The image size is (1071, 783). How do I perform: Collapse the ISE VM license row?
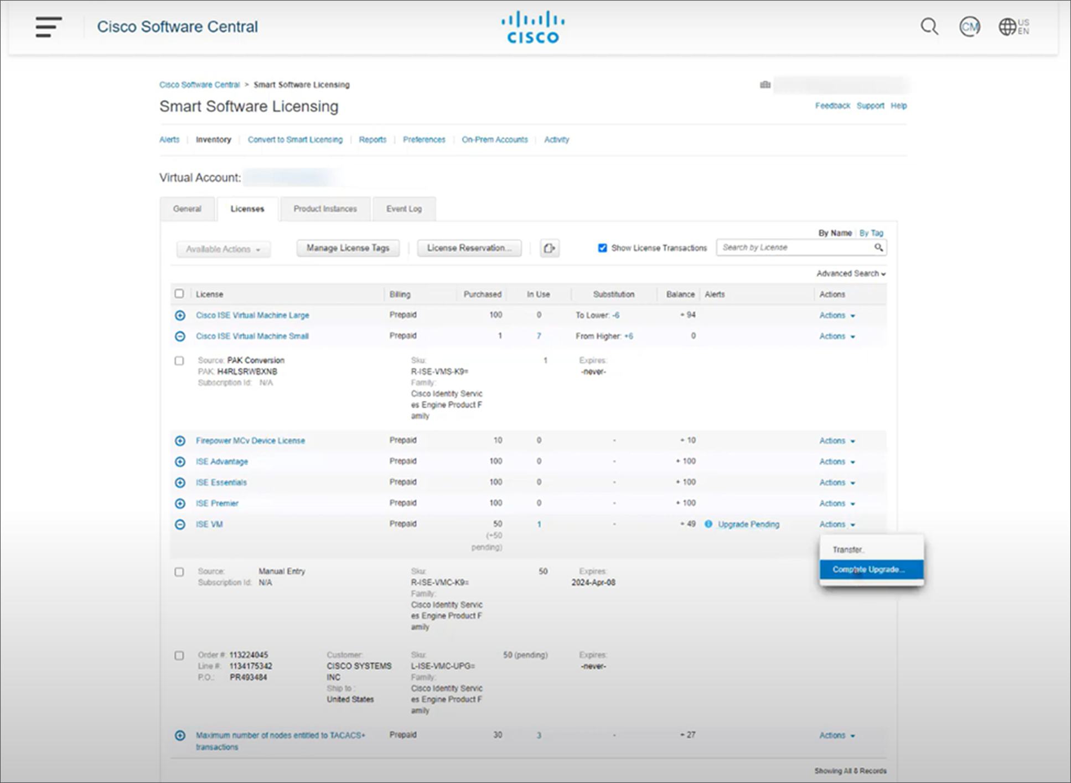point(180,524)
